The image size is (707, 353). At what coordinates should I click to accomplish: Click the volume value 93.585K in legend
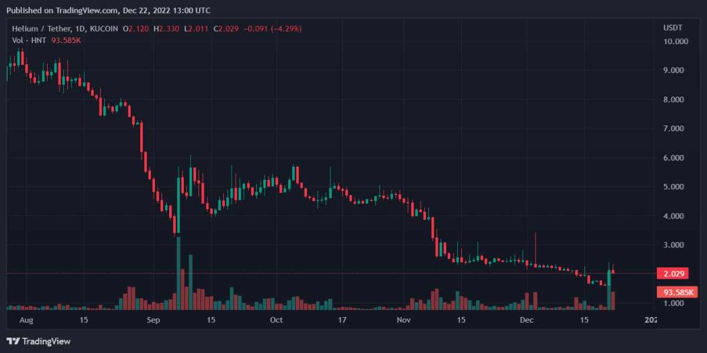coord(67,40)
